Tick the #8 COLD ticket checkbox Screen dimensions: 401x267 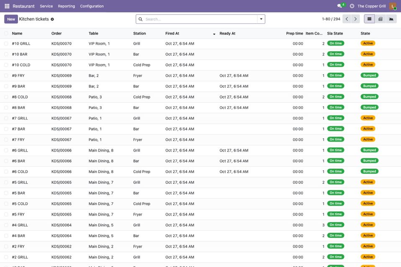[x=6, y=97]
